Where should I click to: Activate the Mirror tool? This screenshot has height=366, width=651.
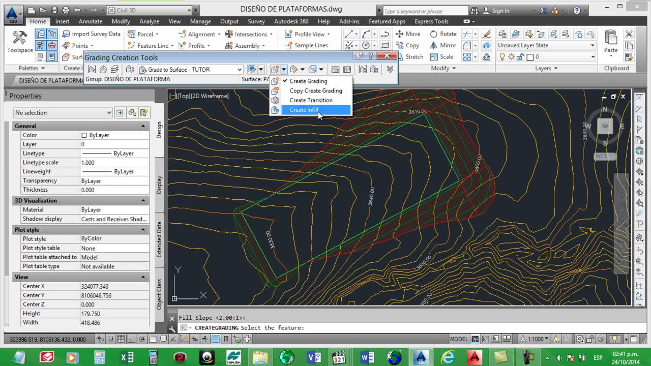coord(442,45)
